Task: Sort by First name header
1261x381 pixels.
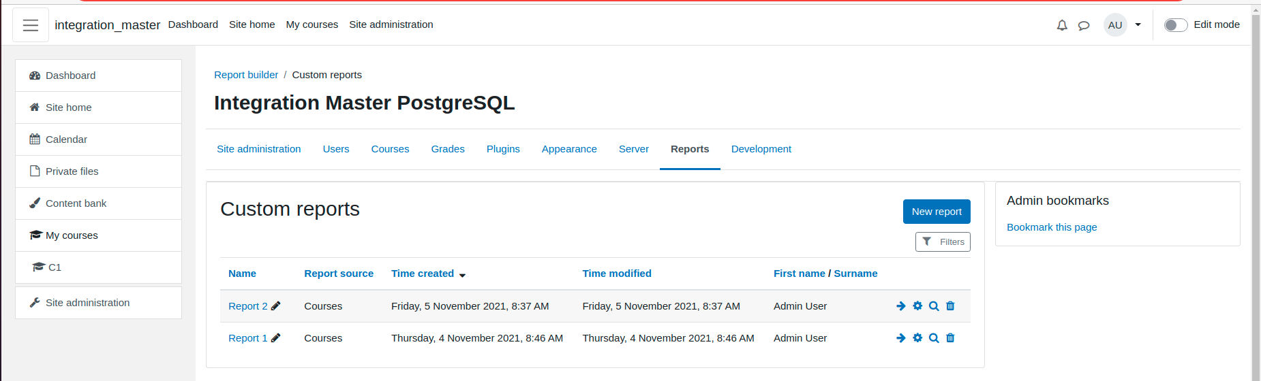Action: (800, 274)
